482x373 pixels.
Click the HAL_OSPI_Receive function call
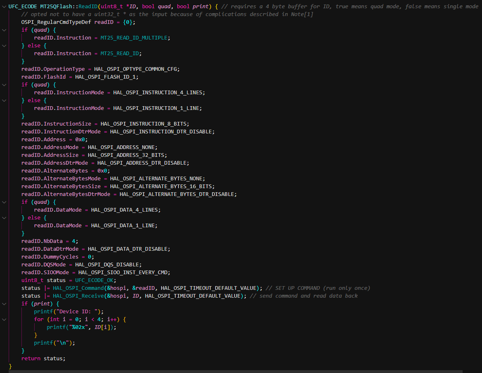tap(78, 296)
